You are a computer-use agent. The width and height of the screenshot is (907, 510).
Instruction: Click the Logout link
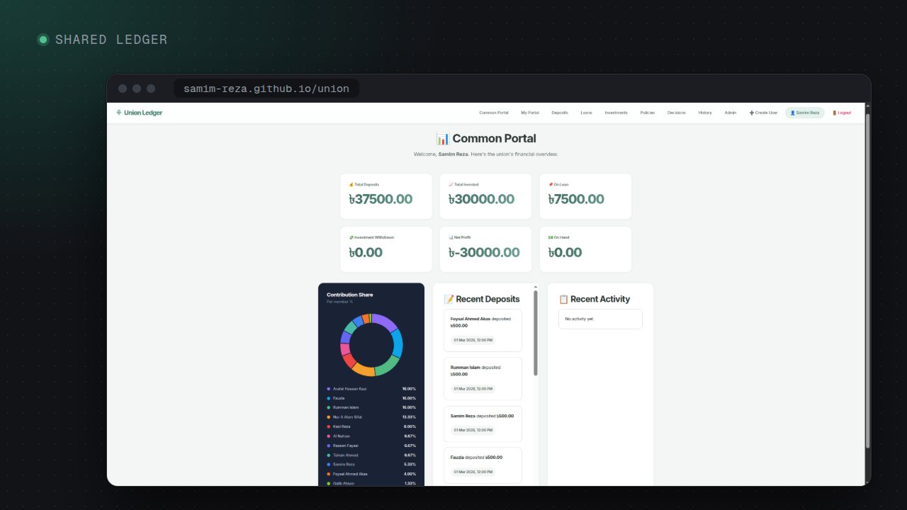[x=842, y=113]
